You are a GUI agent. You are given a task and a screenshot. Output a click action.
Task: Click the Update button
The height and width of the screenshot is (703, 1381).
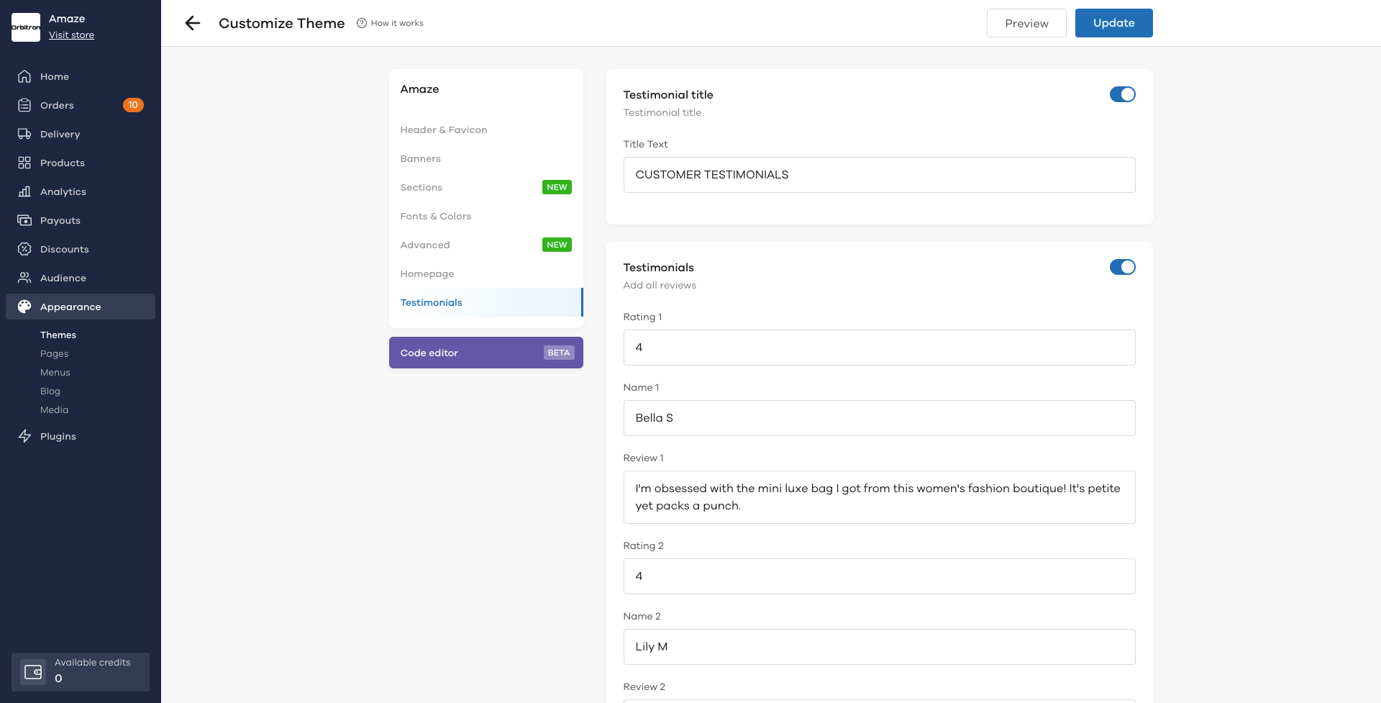tap(1113, 23)
